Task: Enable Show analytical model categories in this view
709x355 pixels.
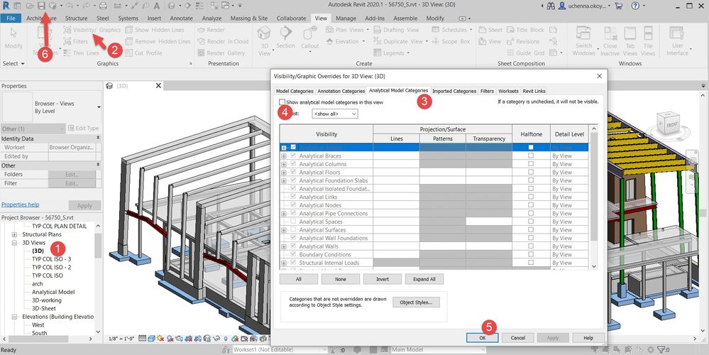Action: pos(282,102)
